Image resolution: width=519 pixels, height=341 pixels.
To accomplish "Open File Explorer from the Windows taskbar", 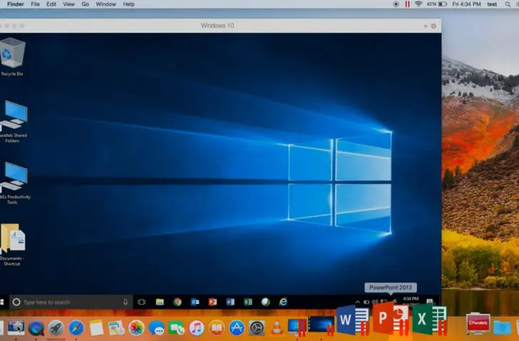I will [160, 302].
